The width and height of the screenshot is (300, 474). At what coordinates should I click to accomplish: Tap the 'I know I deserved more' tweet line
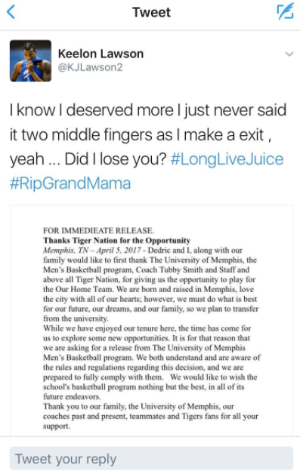[x=148, y=109]
